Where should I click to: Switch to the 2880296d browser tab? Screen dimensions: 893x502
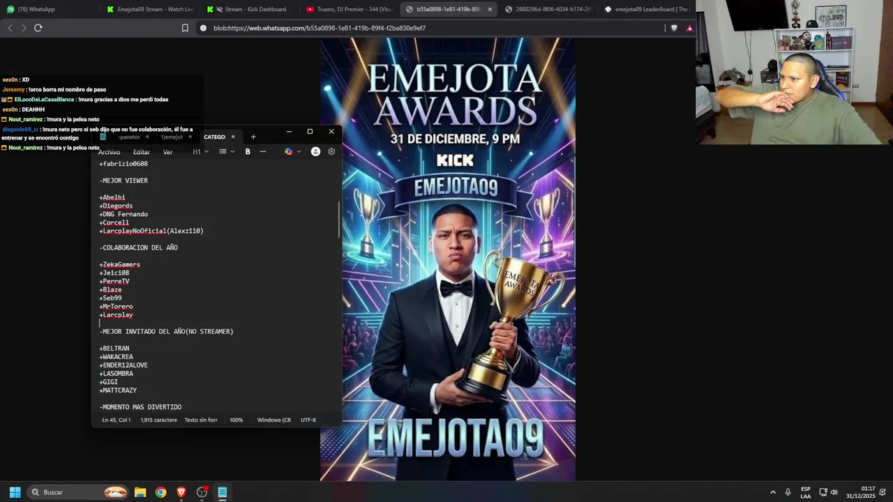coord(548,9)
